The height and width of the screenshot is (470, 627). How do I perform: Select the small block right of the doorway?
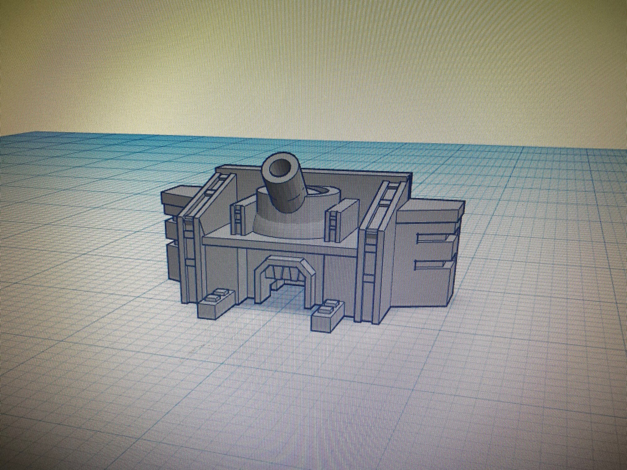(x=328, y=316)
